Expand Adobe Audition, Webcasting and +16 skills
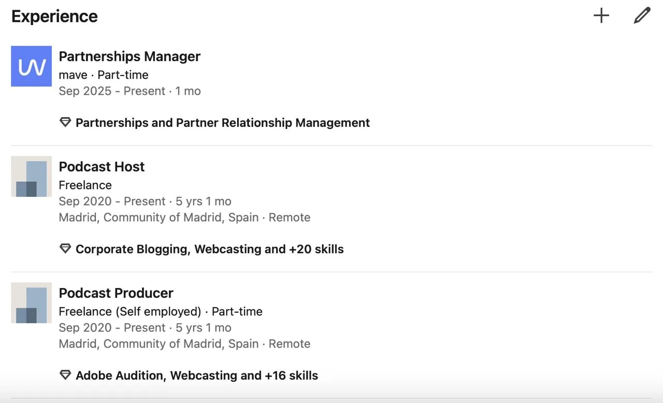 click(x=197, y=376)
